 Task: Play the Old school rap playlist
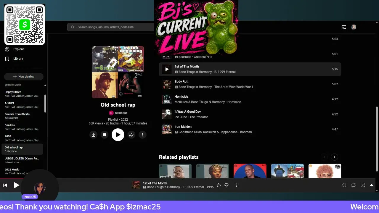[118, 135]
